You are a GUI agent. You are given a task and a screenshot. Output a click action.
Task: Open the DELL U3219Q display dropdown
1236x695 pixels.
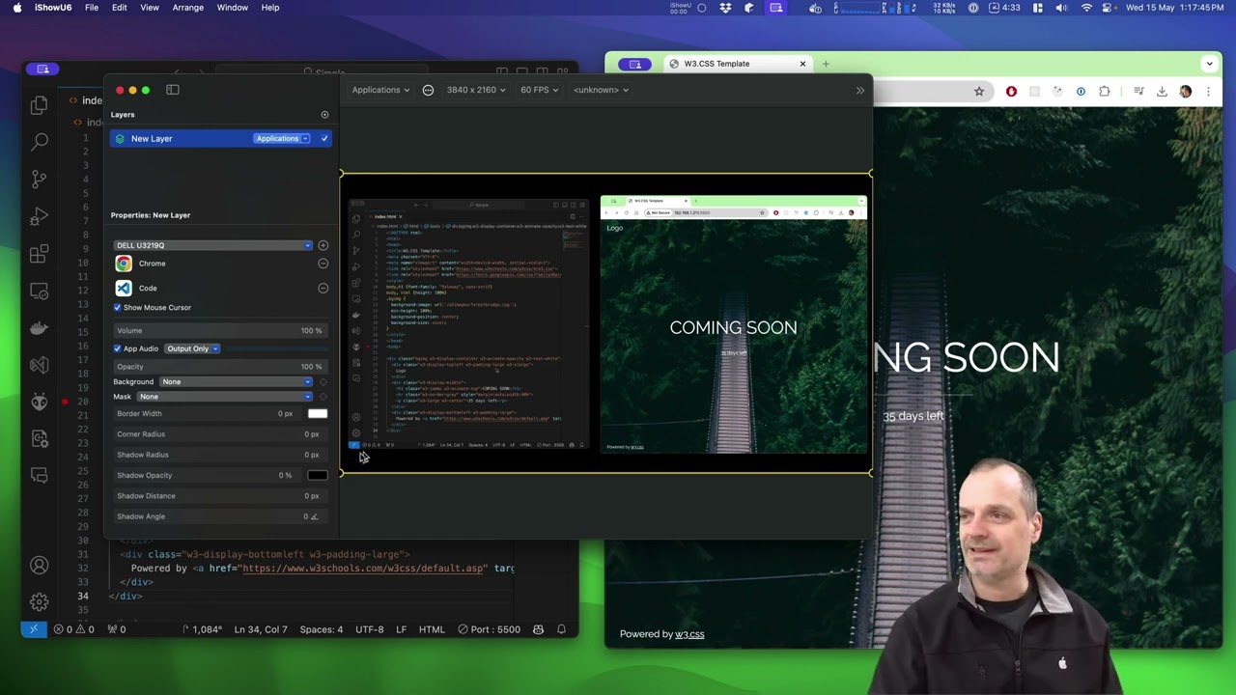pos(213,245)
